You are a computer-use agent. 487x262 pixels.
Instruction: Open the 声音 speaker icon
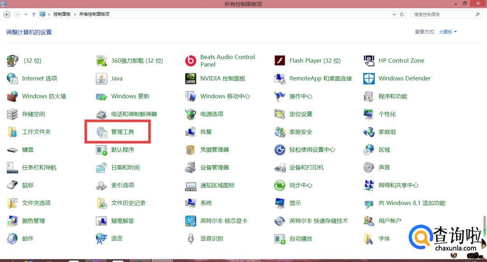coord(369,168)
